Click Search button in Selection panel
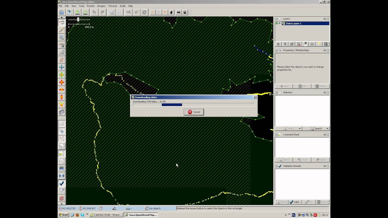Image resolution: width=388 pixels, height=218 pixels. tap(316, 129)
